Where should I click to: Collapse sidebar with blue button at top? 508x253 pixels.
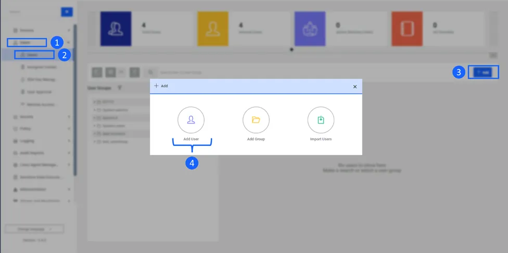pos(67,11)
